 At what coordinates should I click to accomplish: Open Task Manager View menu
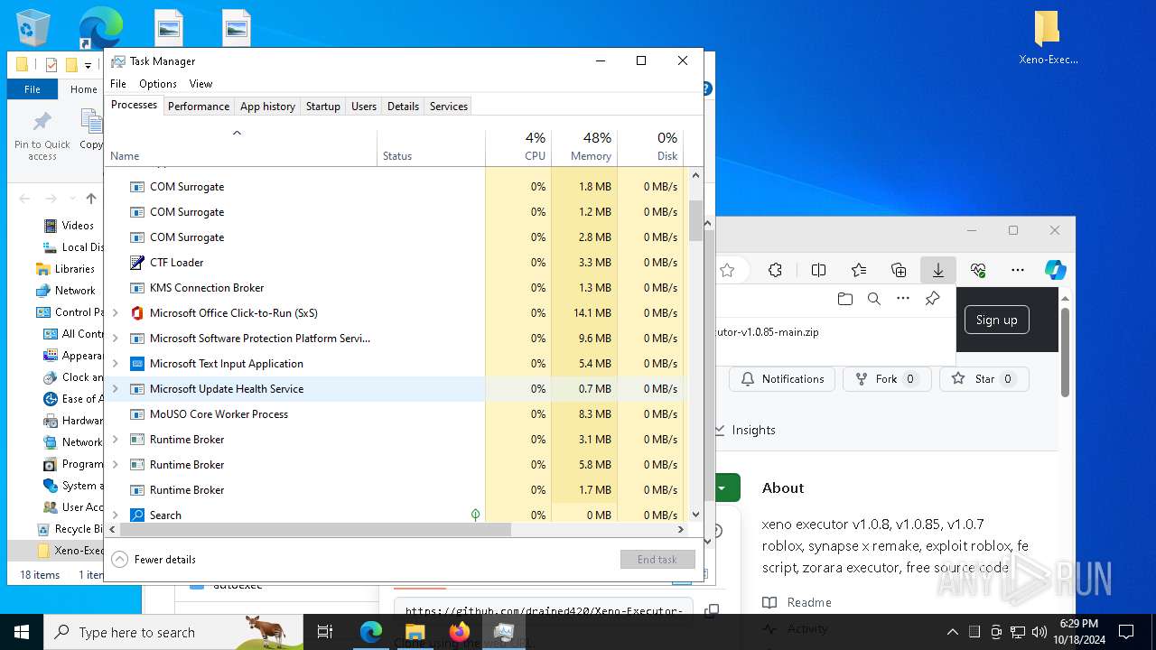click(x=200, y=84)
